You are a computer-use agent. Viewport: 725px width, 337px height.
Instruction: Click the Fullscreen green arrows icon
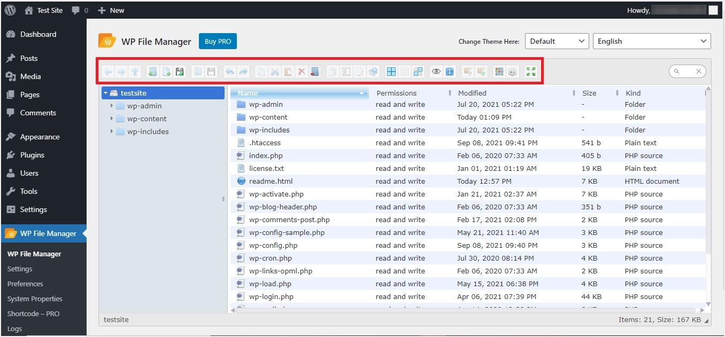(x=531, y=72)
